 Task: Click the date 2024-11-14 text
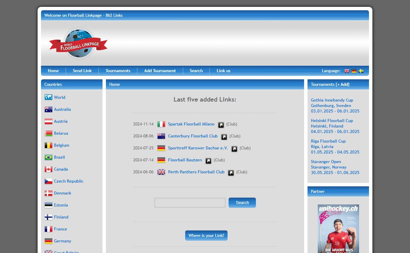click(143, 124)
